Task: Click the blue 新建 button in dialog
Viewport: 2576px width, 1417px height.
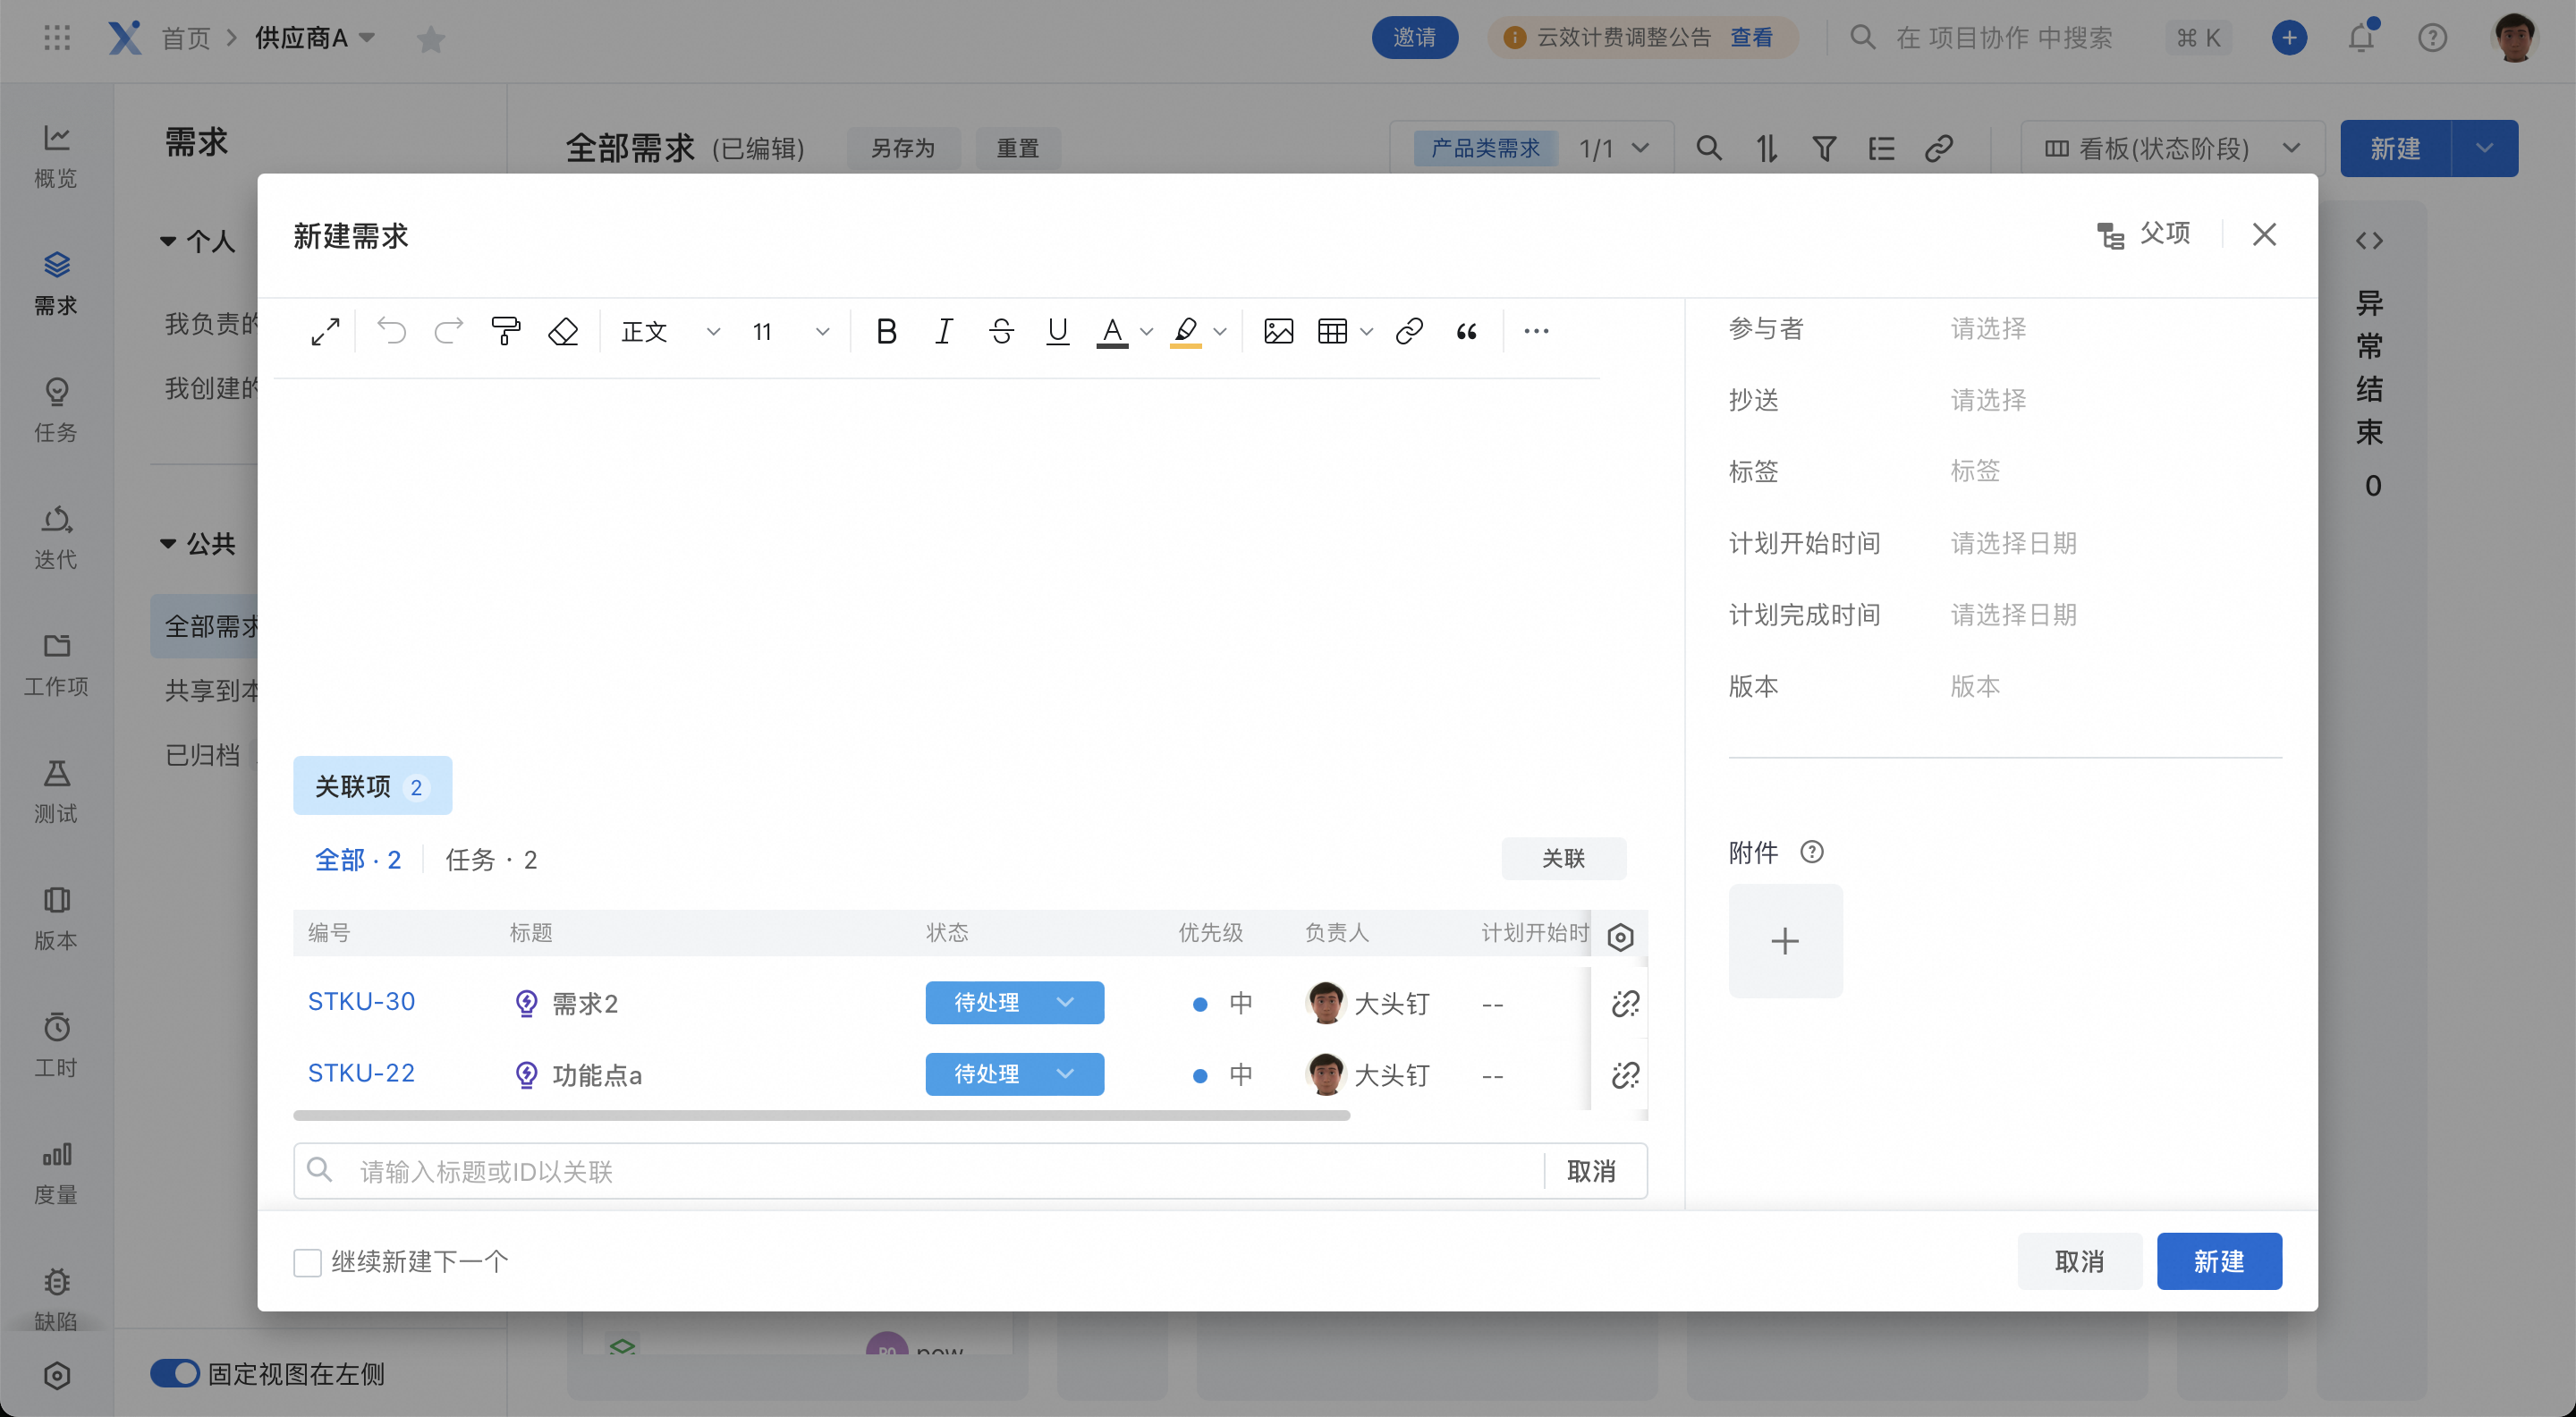Action: tap(2219, 1261)
